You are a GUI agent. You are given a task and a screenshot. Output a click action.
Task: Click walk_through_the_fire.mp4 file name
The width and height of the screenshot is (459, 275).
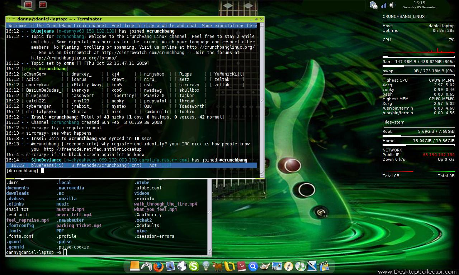(166, 204)
